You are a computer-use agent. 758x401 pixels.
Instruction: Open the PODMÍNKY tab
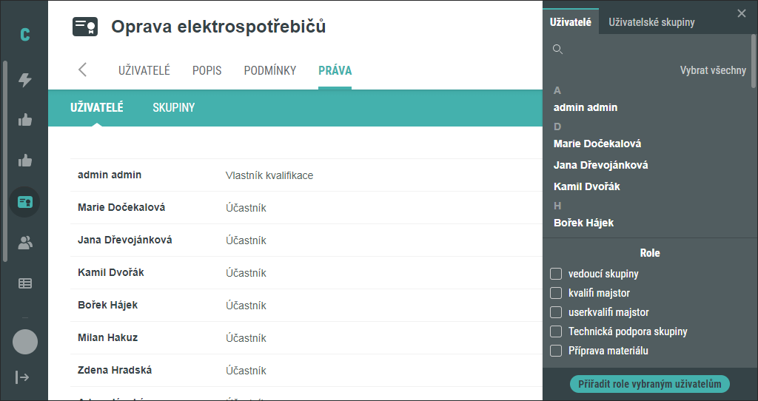[269, 70]
